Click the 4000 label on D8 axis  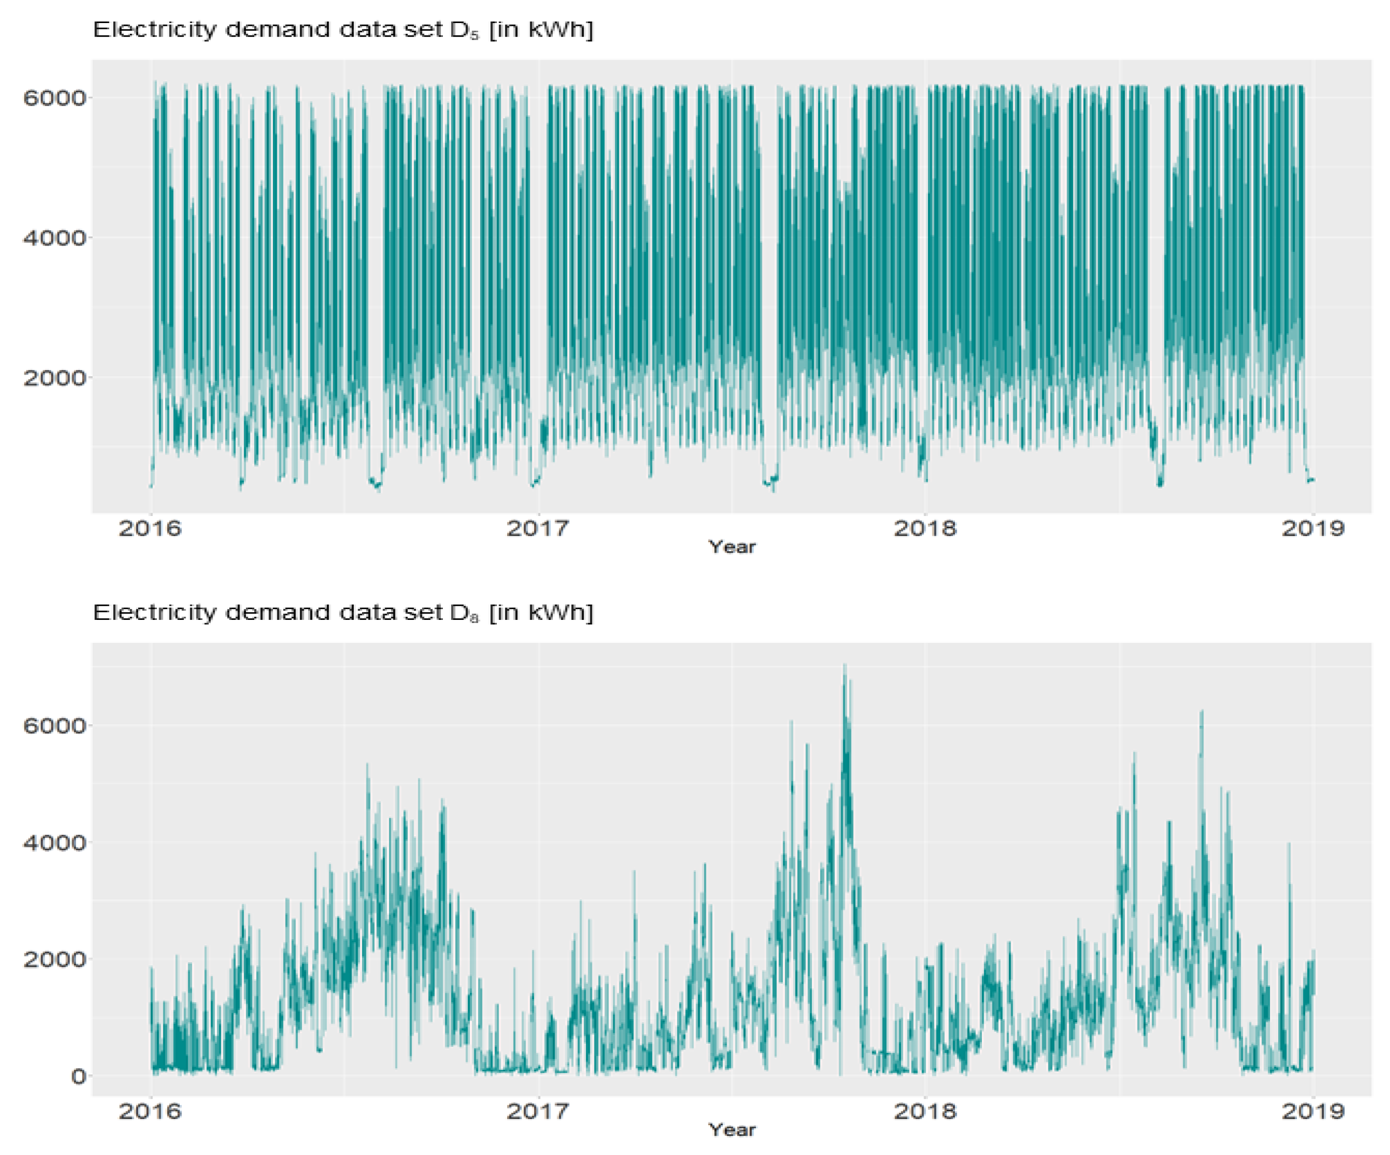(54, 842)
